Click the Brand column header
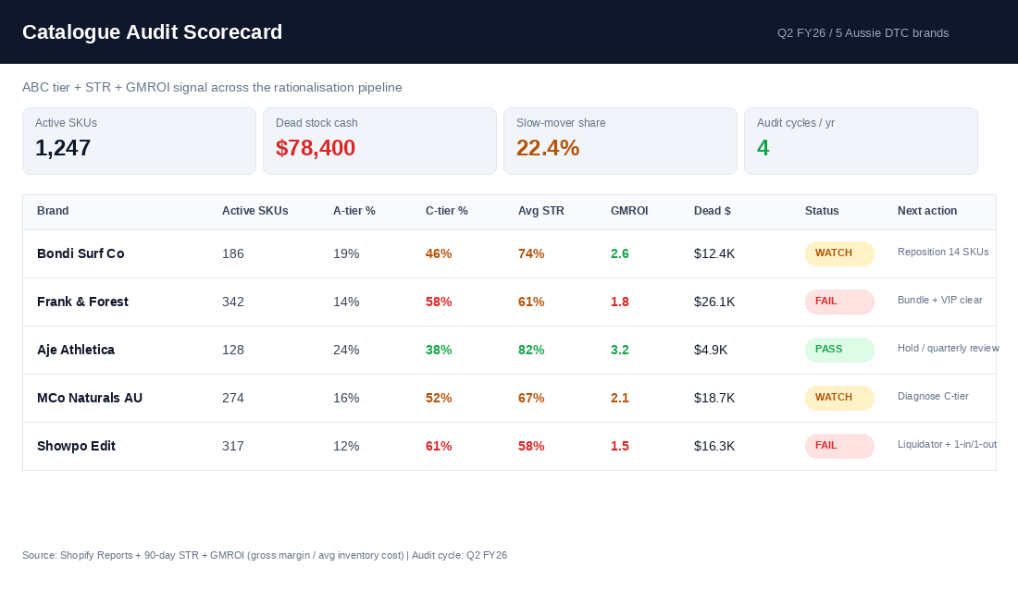Viewport: 1018px width, 592px height. point(53,211)
